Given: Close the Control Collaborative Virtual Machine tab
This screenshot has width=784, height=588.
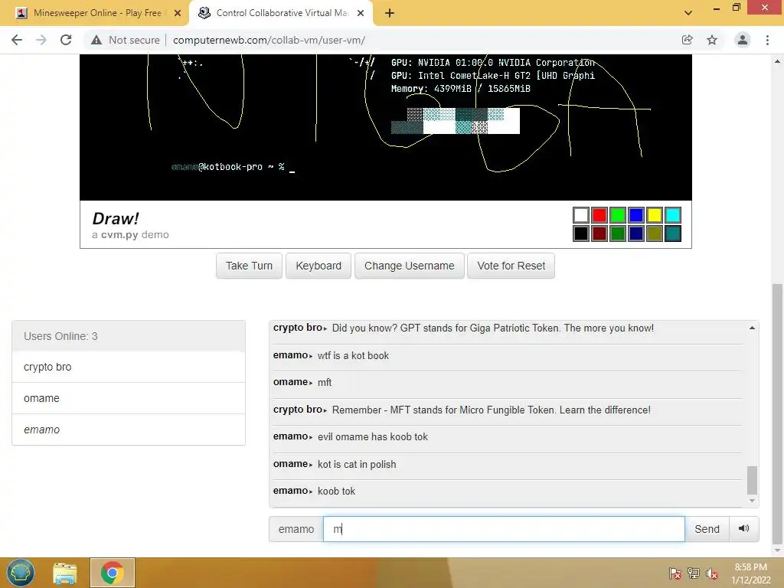Looking at the screenshot, I should (361, 13).
